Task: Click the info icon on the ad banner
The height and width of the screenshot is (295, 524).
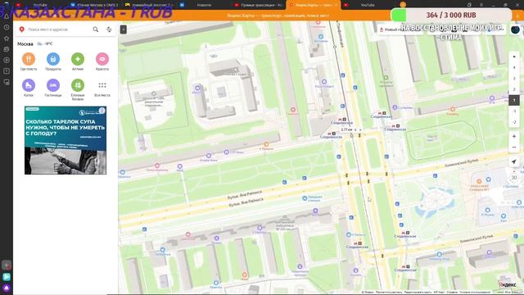Action: coord(102,110)
